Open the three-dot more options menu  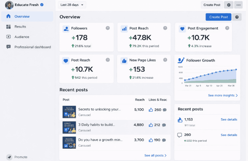238,5
